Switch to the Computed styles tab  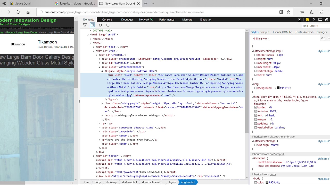266,32
